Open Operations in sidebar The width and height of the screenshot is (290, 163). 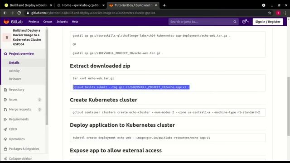tap(17, 139)
